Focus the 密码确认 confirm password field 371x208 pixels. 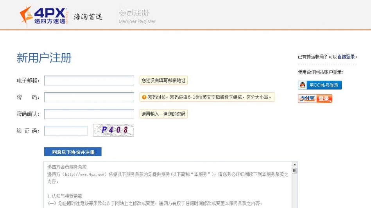89,114
